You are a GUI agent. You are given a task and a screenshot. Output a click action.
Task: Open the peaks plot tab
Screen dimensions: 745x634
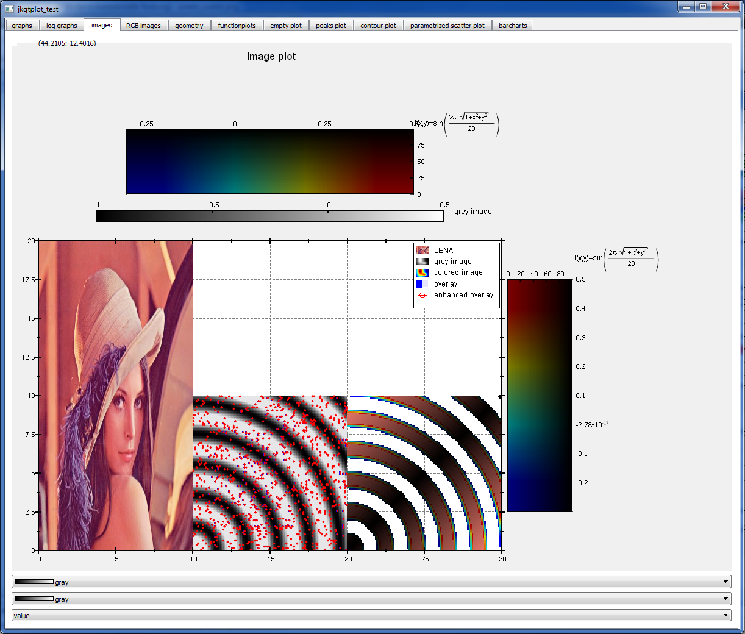coord(331,25)
